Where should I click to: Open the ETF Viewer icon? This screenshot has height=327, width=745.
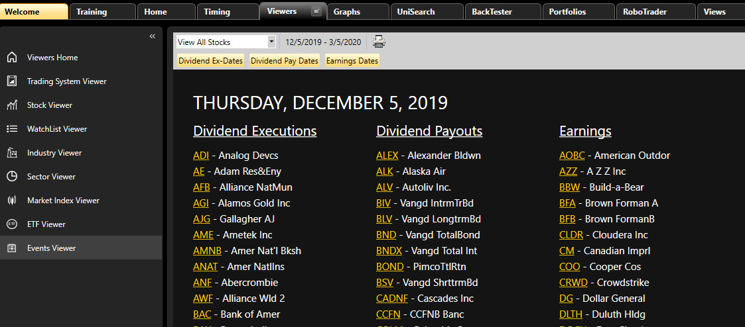point(12,224)
